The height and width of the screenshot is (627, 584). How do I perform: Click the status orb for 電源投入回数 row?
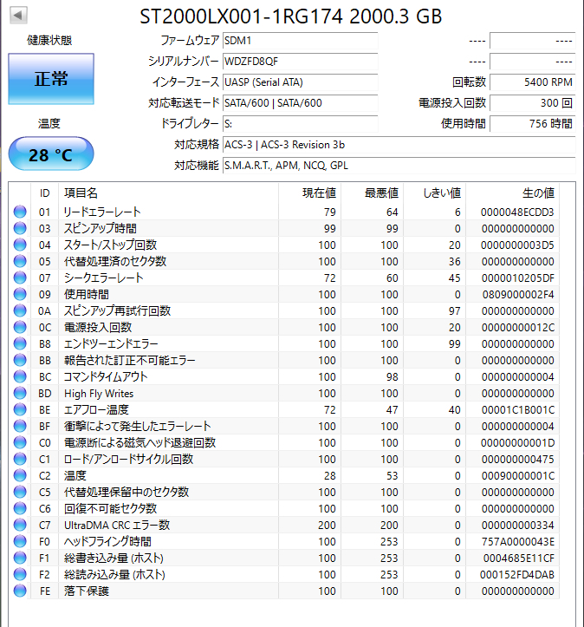pyautogui.click(x=20, y=327)
